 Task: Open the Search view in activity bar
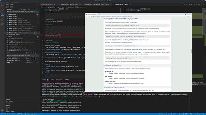[x=2, y=10]
